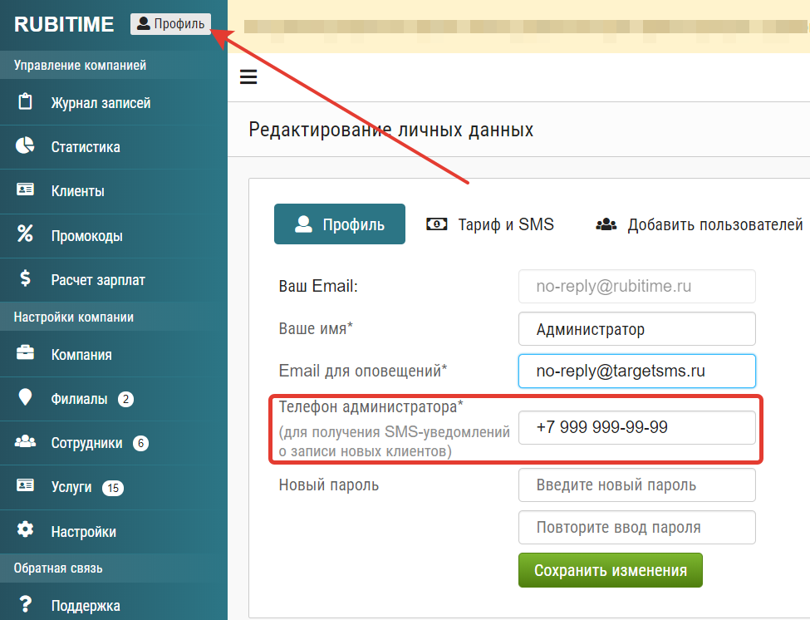Click the card icon beside Услуги

(x=25, y=485)
